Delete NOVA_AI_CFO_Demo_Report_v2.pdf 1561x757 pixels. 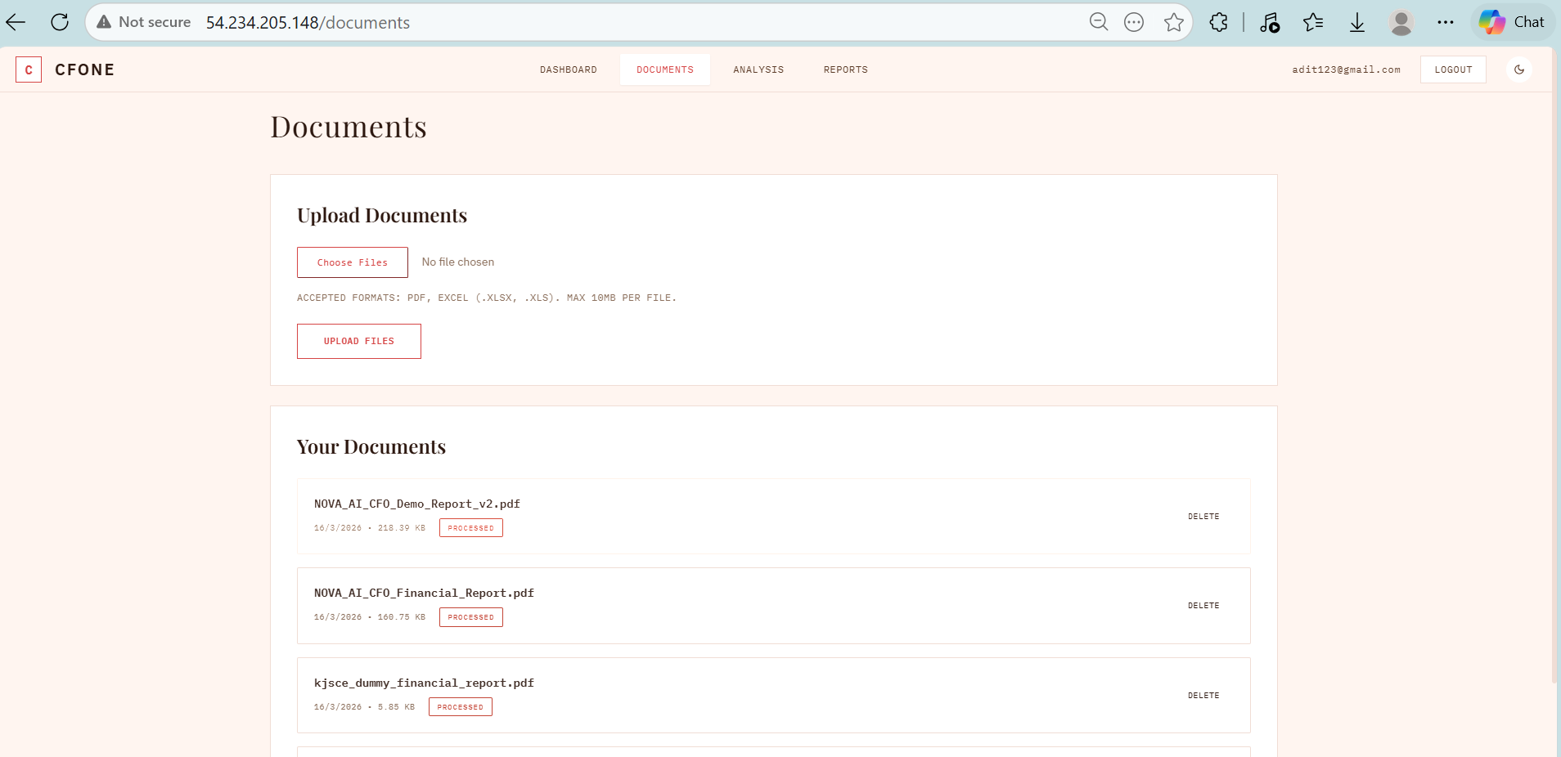[1203, 517]
